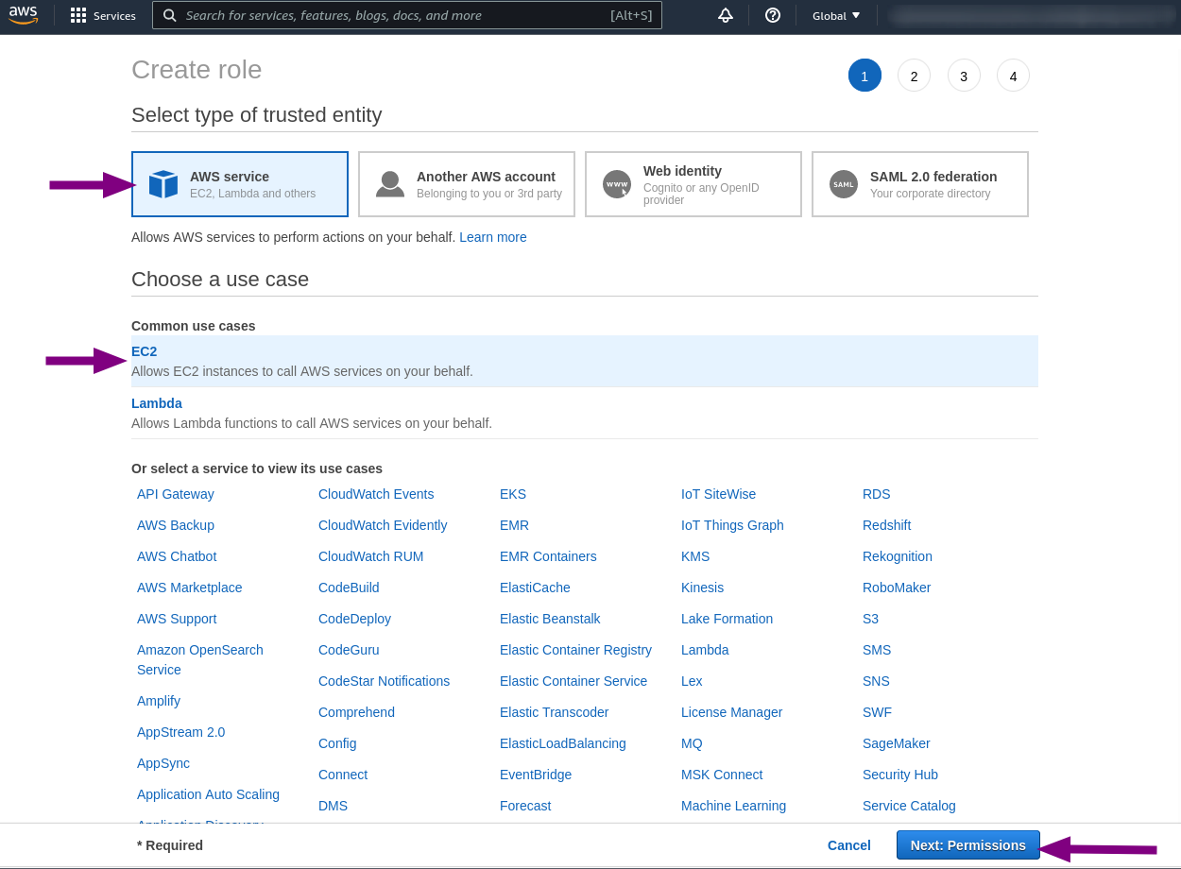Open Elastic Beanstalk use cases
Viewport: 1181px width, 869px height.
tap(550, 619)
